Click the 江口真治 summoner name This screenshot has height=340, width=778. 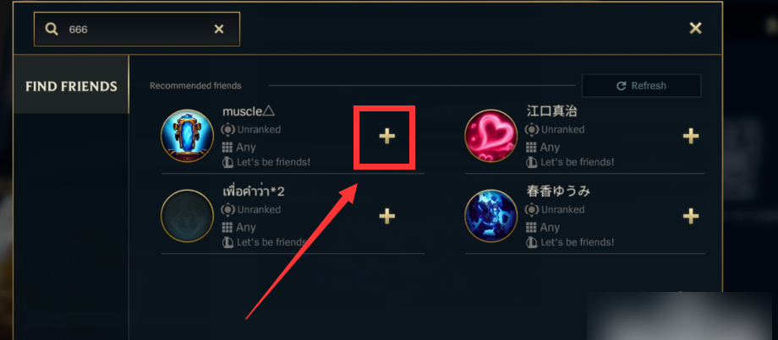click(551, 111)
